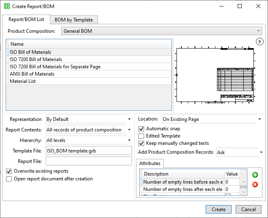This screenshot has width=268, height=218.
Task: Click the circled arrow next to preview
Action: (x=260, y=42)
